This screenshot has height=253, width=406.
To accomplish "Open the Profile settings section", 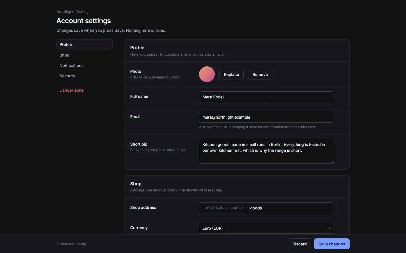I will (x=85, y=44).
